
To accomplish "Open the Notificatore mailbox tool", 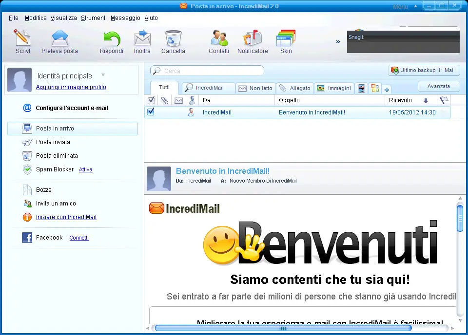I will 253,41.
